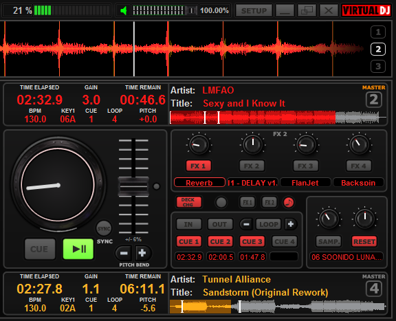Click the FX 1 parameter knob
Viewport: 396px width, 321px height.
pos(199,145)
